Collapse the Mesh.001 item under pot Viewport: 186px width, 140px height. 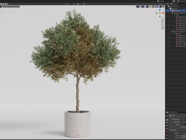point(173,33)
